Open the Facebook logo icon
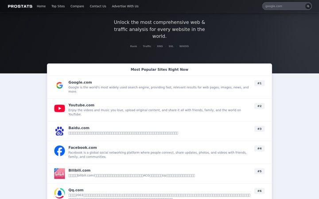Image resolution: width=319 pixels, height=199 pixels. coord(59,151)
